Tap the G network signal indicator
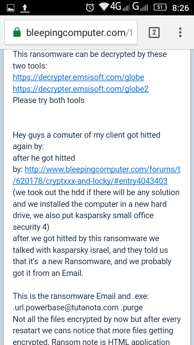This screenshot has width=194, height=345. [140, 7]
